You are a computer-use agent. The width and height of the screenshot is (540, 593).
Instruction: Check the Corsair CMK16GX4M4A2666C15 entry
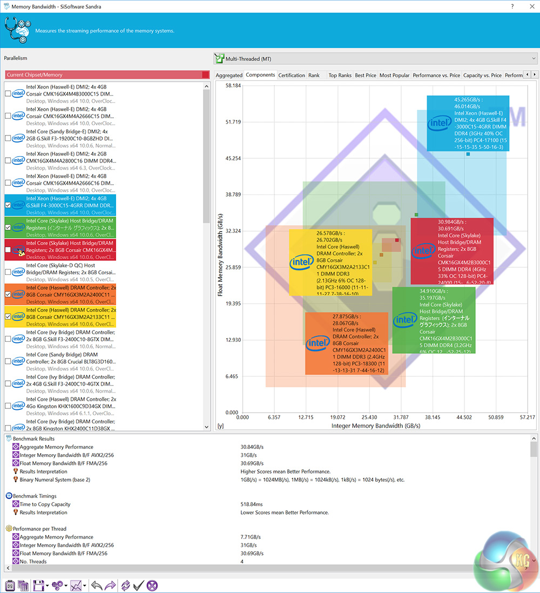pos(8,116)
